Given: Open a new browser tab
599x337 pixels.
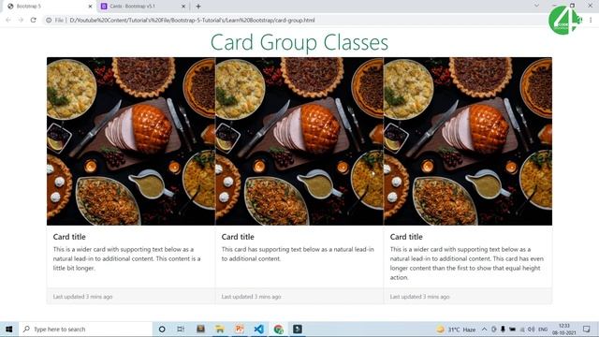Looking at the screenshot, I should tap(198, 7).
